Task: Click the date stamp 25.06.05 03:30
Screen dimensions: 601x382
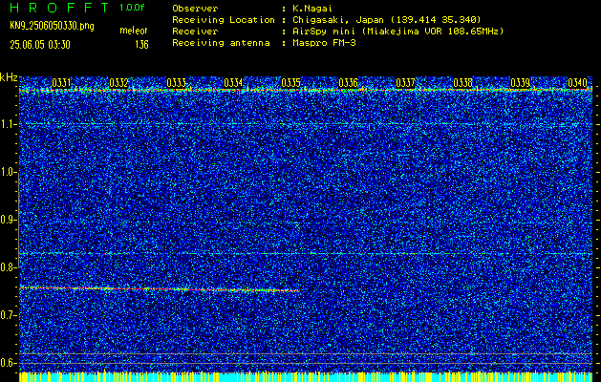Action: [40, 45]
